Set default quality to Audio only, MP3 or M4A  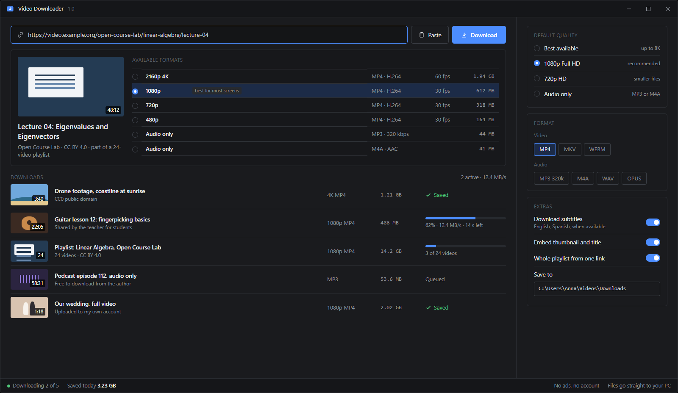597,94
